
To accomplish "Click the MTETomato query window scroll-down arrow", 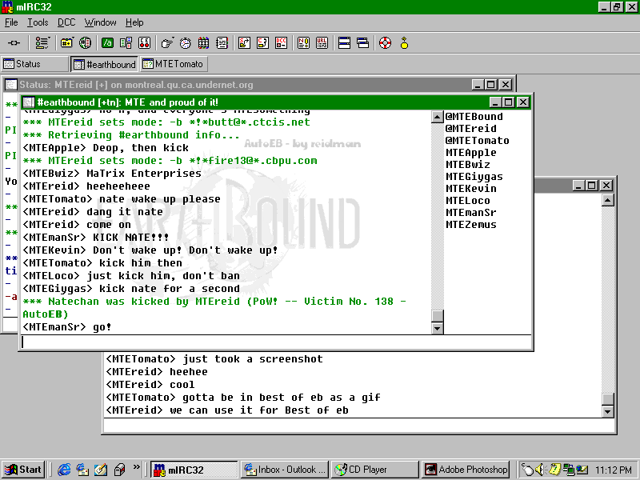I will 608,411.
